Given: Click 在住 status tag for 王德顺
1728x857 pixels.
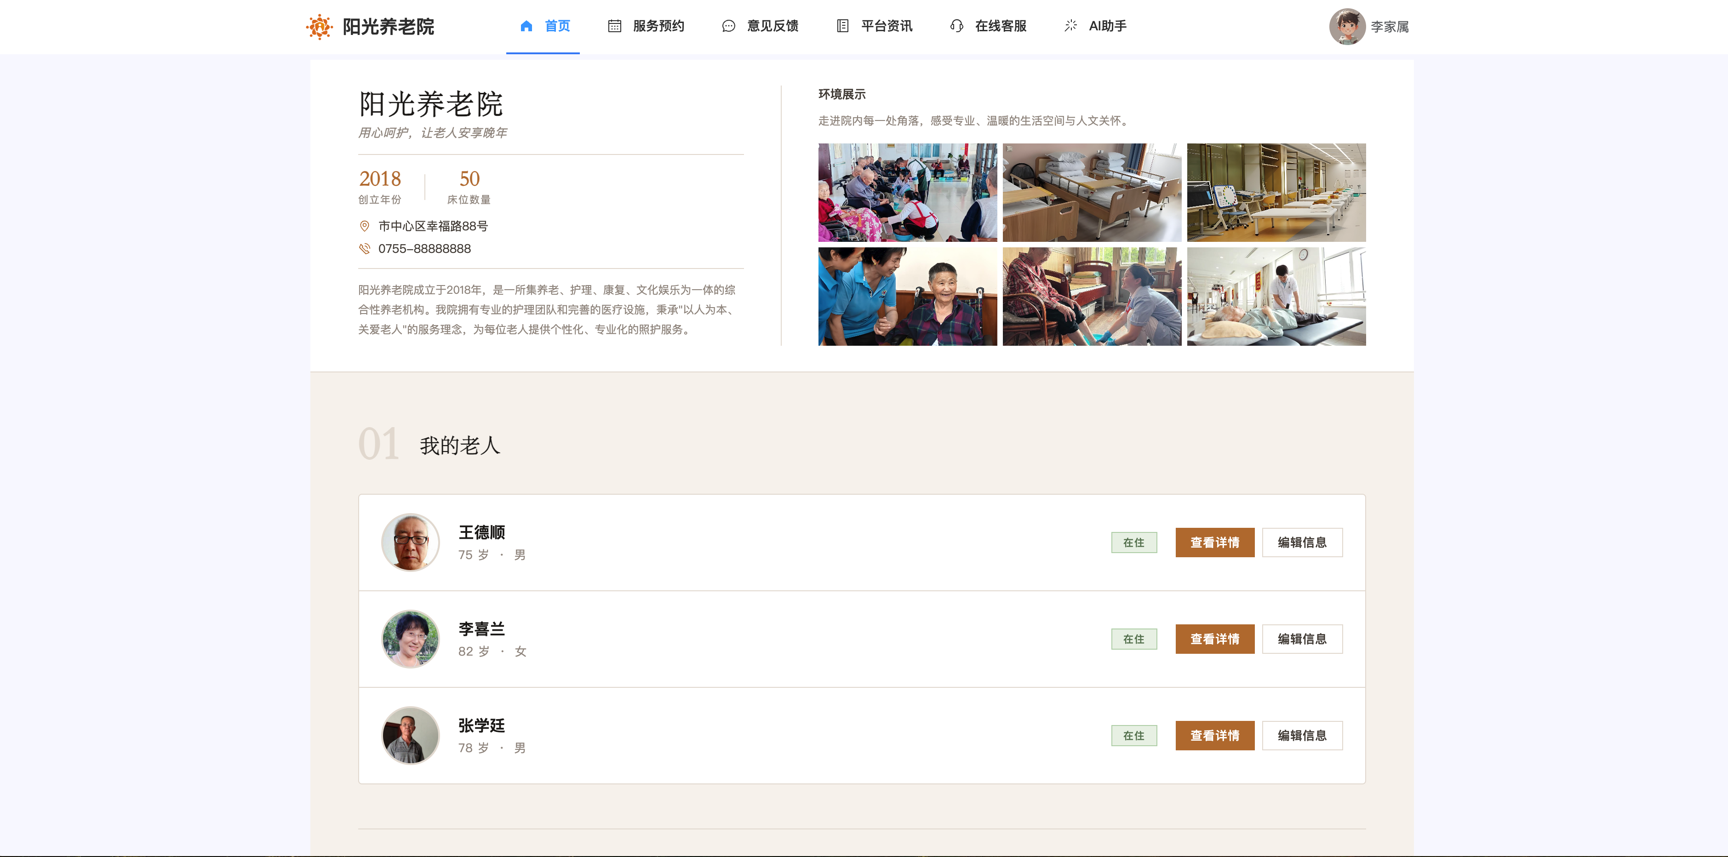Looking at the screenshot, I should coord(1133,543).
